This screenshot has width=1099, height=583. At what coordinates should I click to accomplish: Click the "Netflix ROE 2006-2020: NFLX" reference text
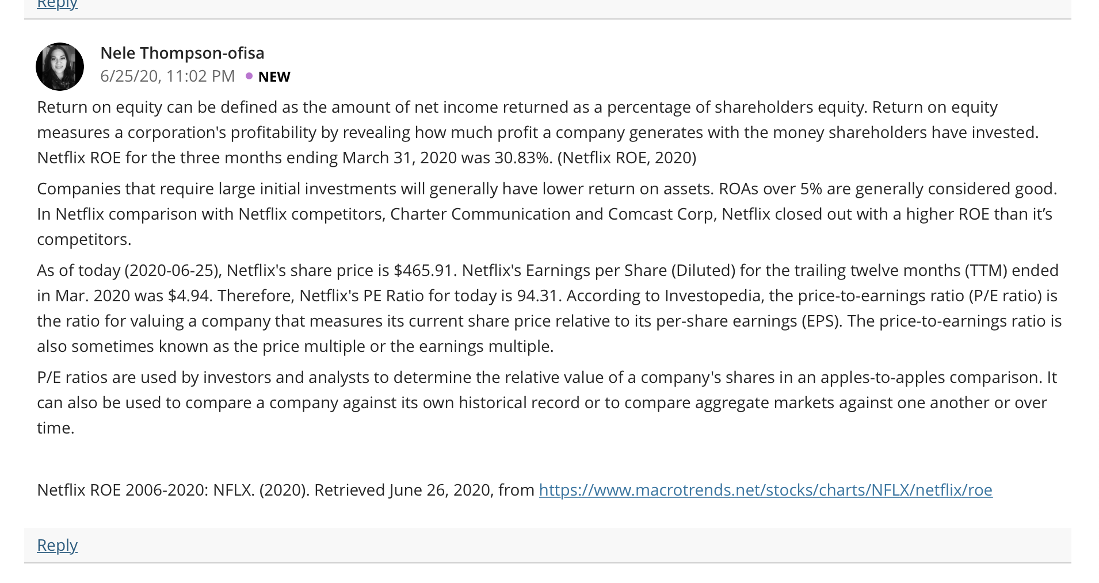click(146, 490)
